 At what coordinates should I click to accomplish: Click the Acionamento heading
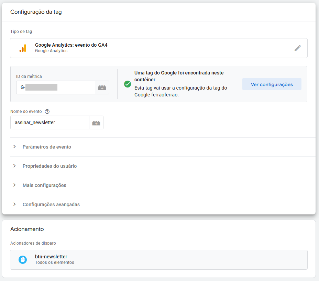pyautogui.click(x=27, y=229)
